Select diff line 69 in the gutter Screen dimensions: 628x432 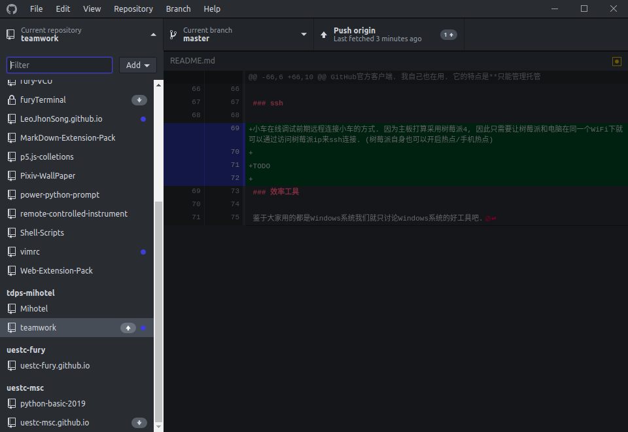point(205,128)
